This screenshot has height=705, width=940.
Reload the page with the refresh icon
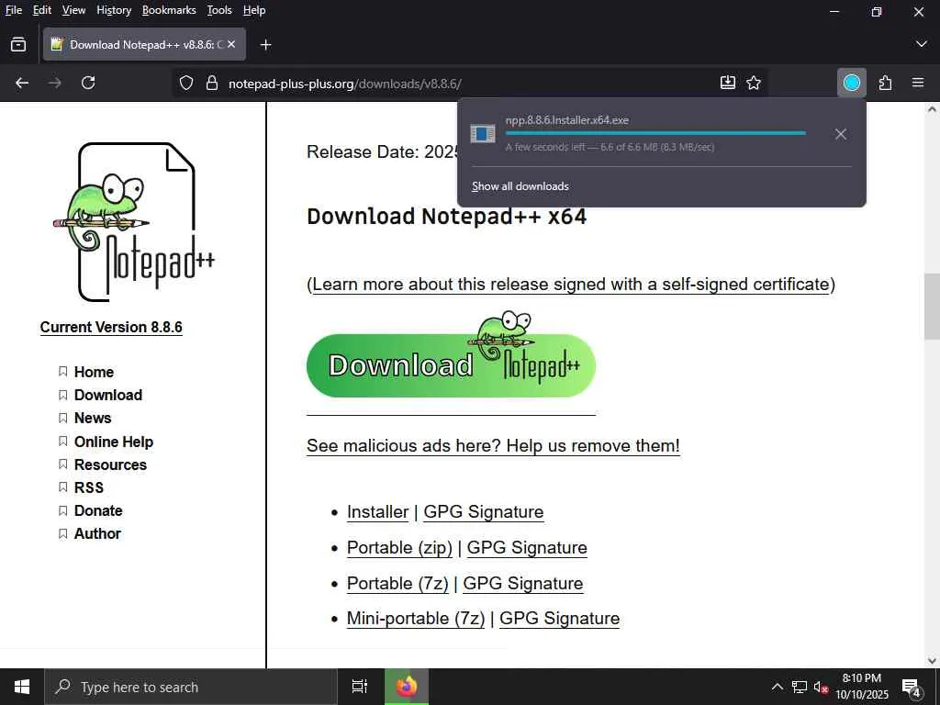pyautogui.click(x=88, y=83)
